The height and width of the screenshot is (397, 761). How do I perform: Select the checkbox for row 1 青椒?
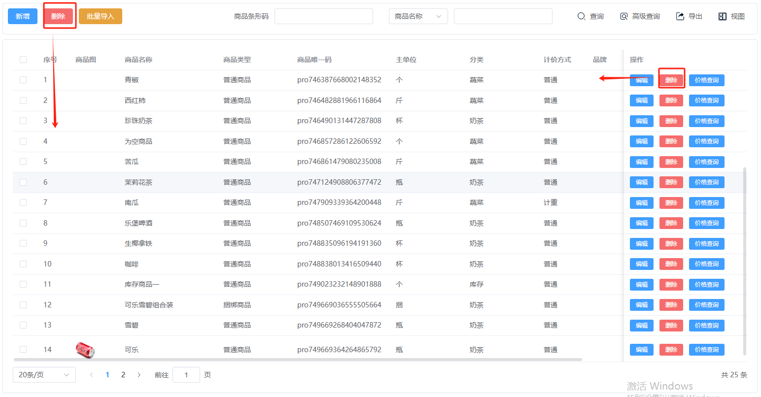coord(23,80)
